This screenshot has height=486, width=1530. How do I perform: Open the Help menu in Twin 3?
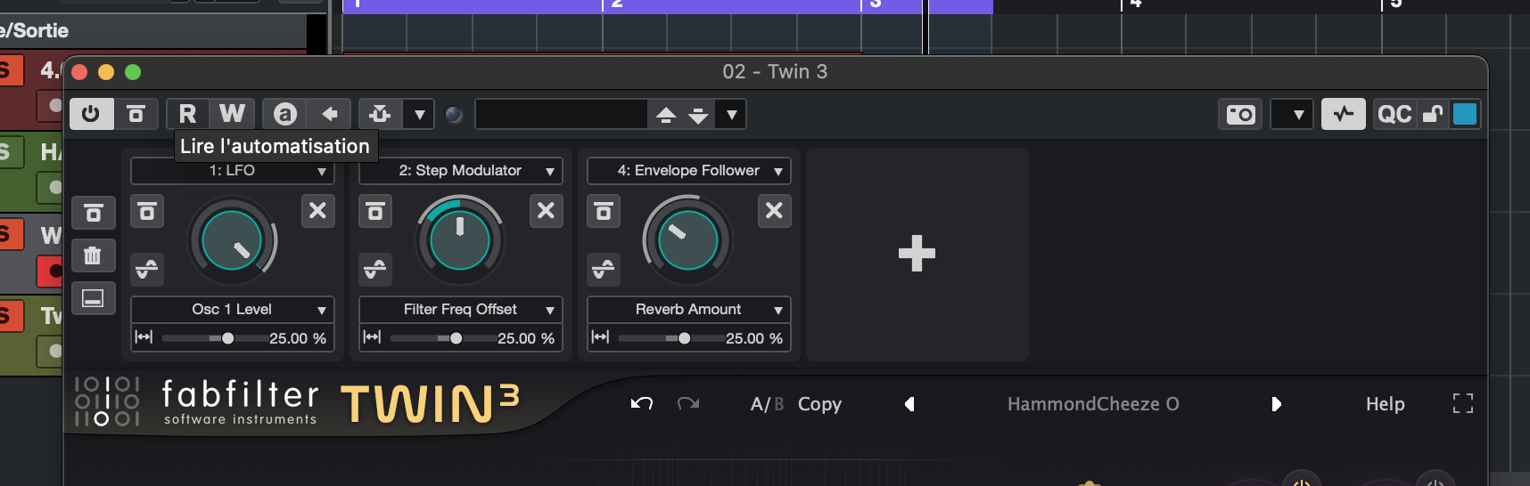(x=1385, y=404)
